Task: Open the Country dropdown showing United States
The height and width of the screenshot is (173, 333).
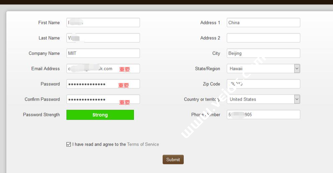Action: click(261, 99)
